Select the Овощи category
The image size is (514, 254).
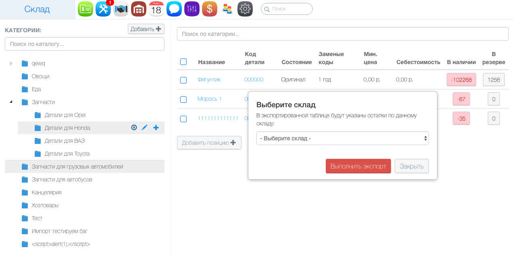(41, 76)
